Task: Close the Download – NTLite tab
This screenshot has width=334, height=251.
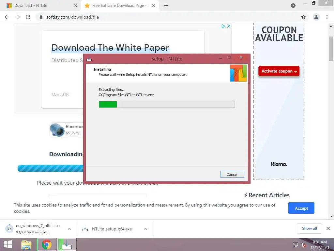Action: 76,6
